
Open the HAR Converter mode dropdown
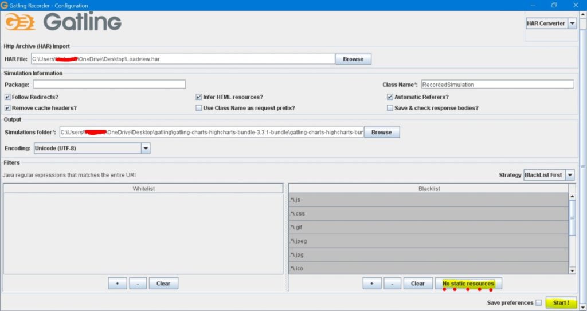pyautogui.click(x=572, y=23)
